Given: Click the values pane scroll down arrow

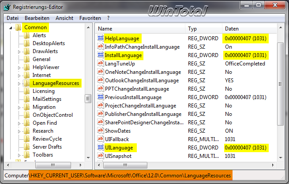Looking at the screenshot, I should [x=281, y=158].
